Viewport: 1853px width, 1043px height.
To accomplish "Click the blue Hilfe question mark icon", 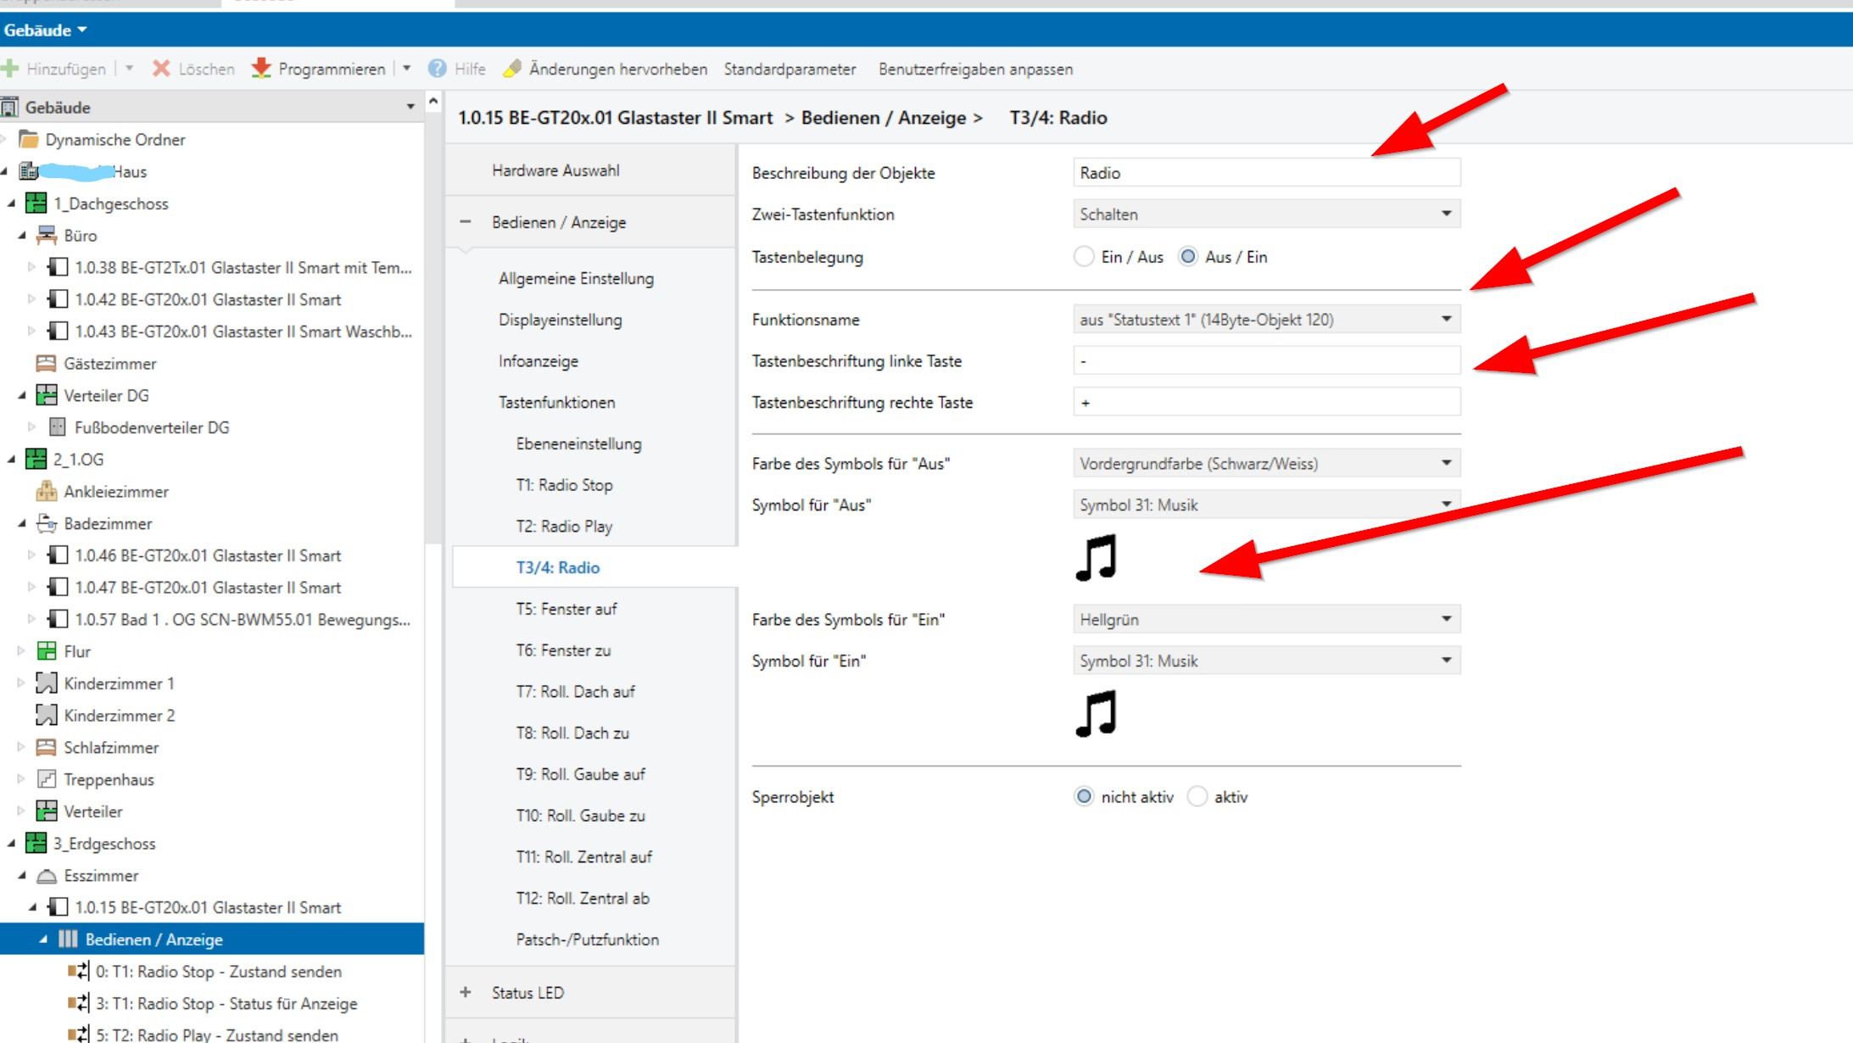I will tap(437, 69).
